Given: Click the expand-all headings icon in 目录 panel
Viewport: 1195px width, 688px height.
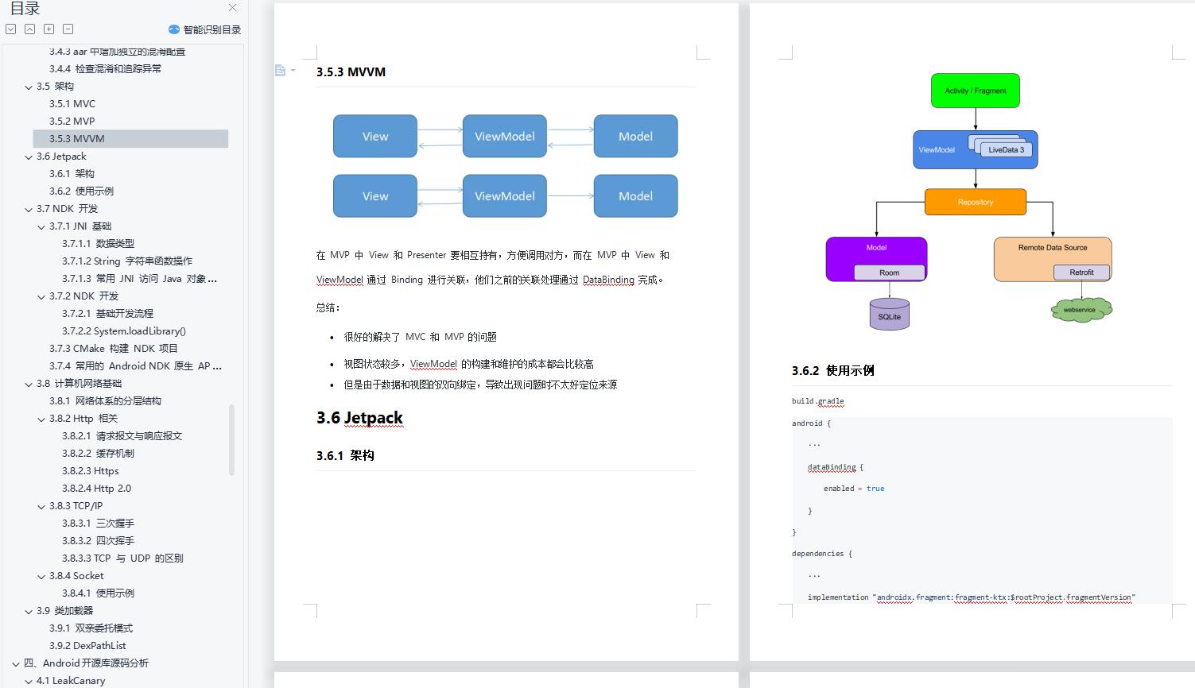Looking at the screenshot, I should [10, 29].
